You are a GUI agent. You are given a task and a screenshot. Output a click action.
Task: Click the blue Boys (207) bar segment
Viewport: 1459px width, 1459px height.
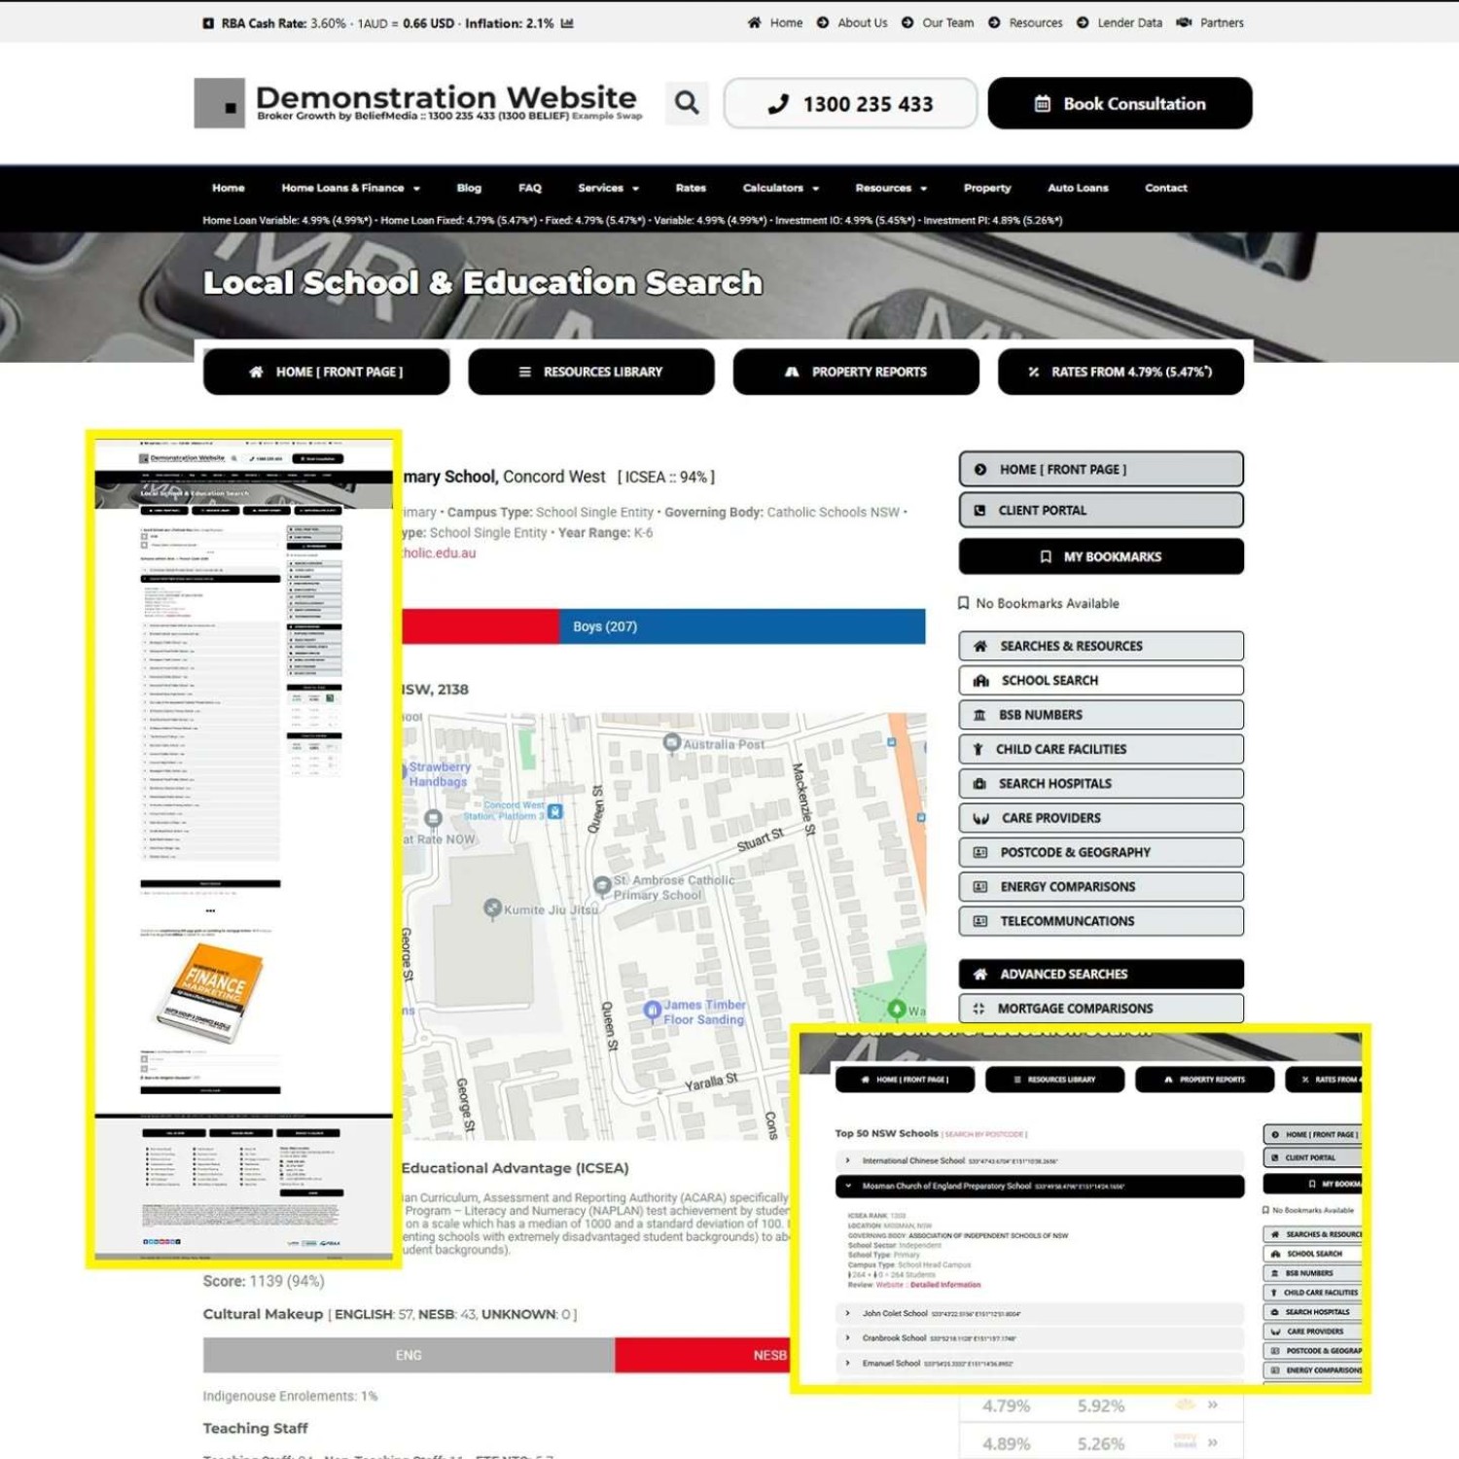pyautogui.click(x=741, y=627)
